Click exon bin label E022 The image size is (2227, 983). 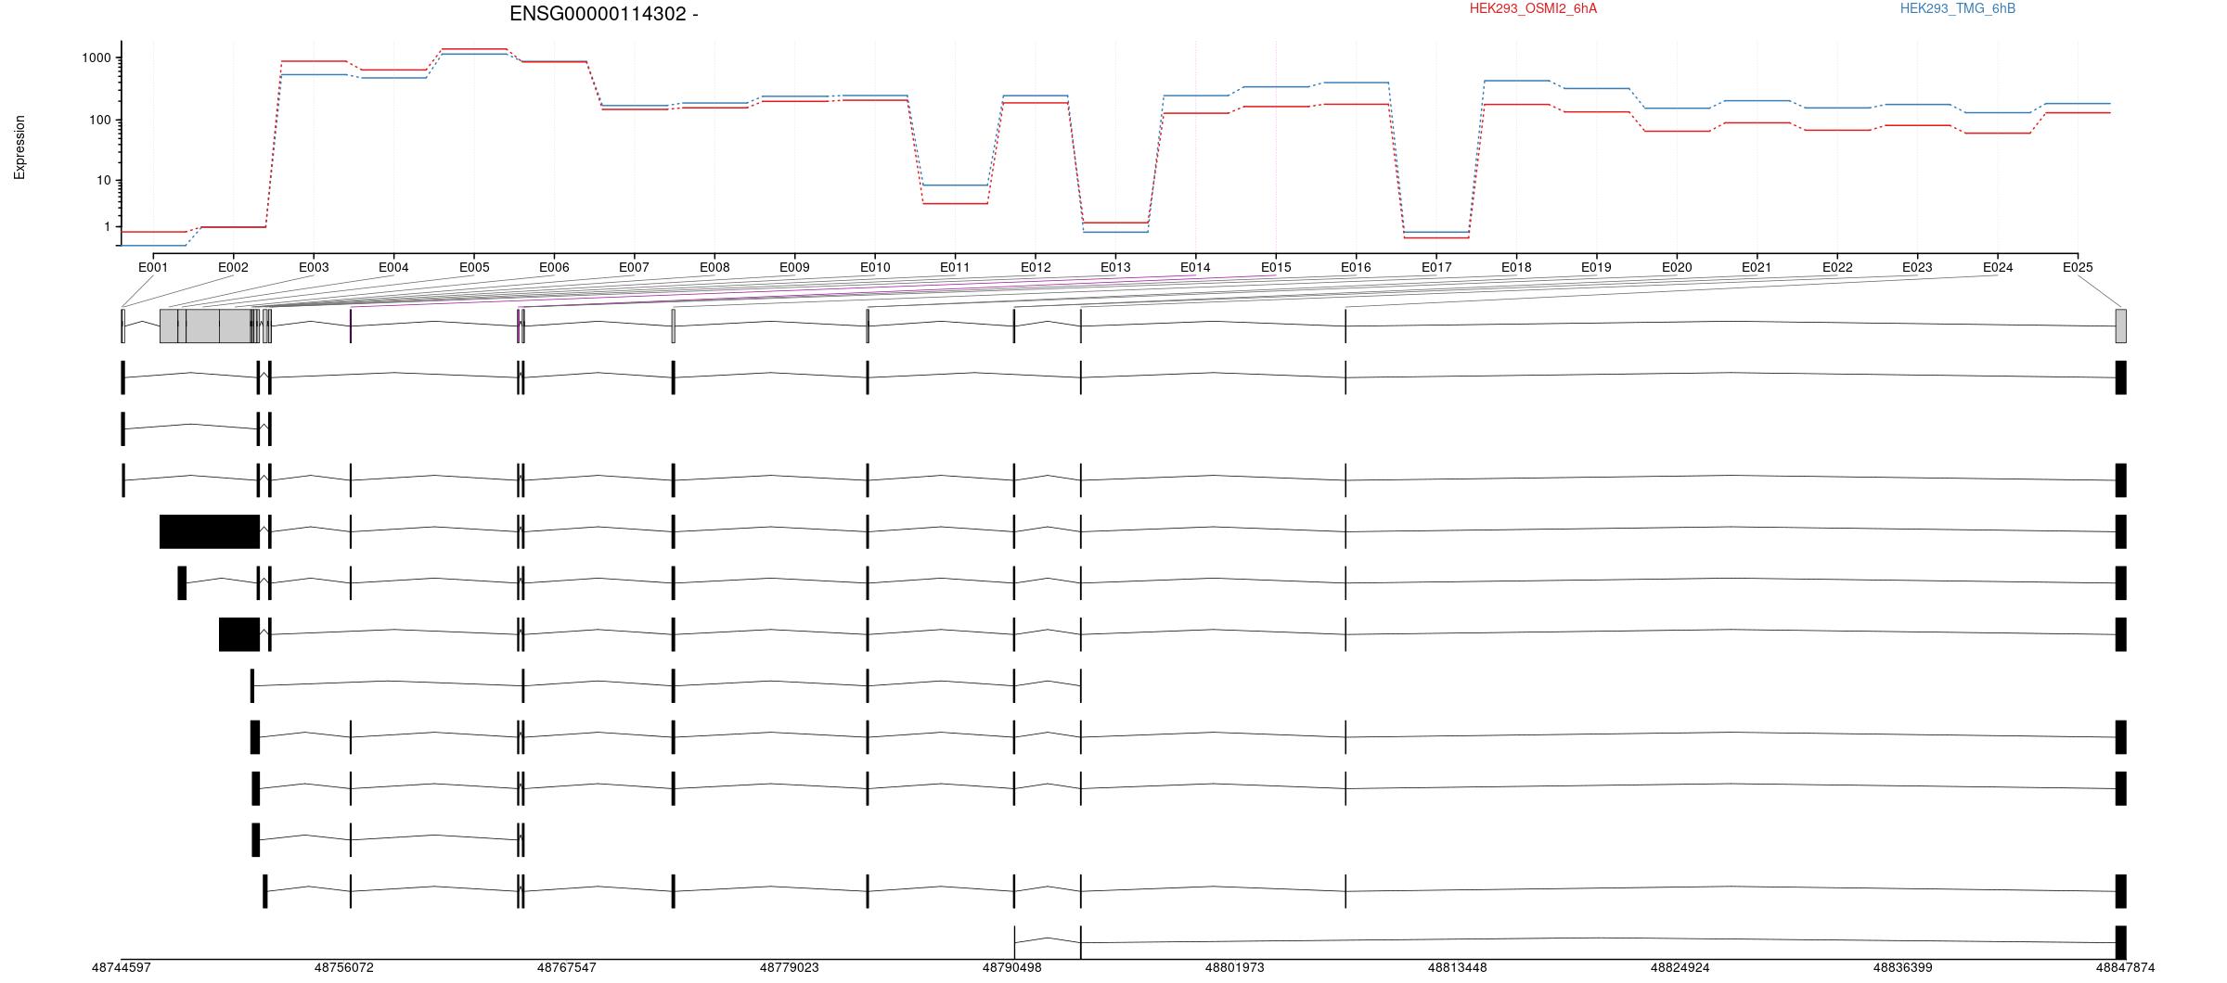1837,268
